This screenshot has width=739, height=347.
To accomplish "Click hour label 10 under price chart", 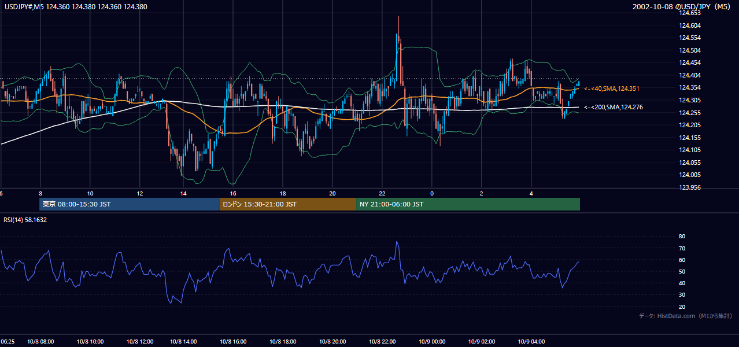I will click(90, 194).
